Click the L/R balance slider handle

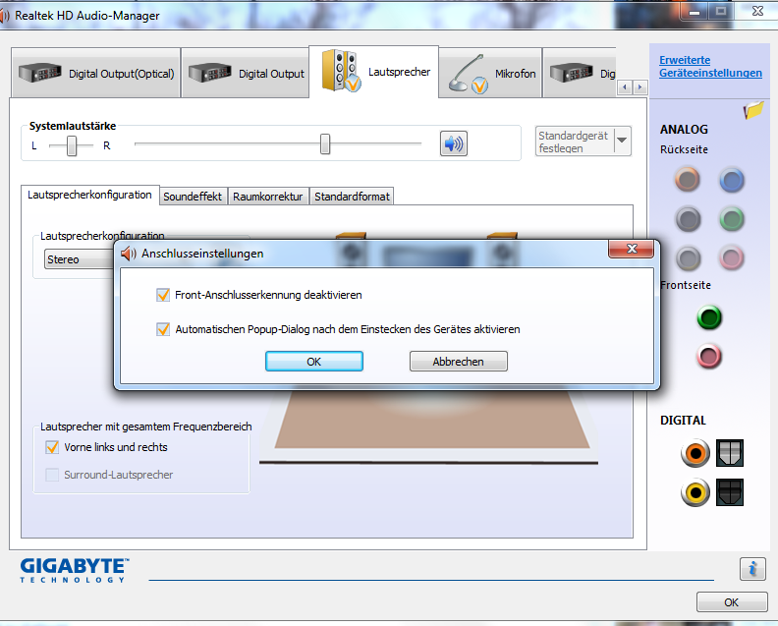[x=72, y=145]
